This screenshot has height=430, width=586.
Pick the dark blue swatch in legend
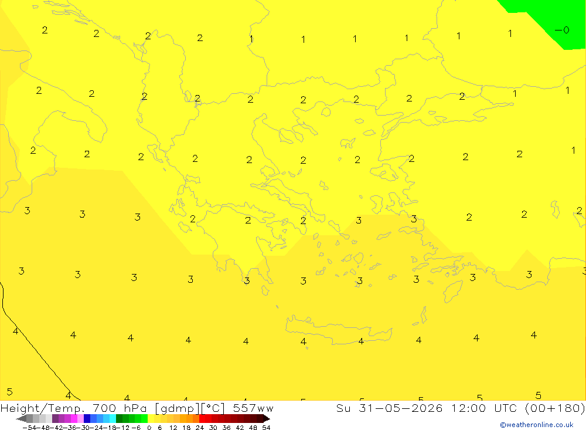pos(87,418)
